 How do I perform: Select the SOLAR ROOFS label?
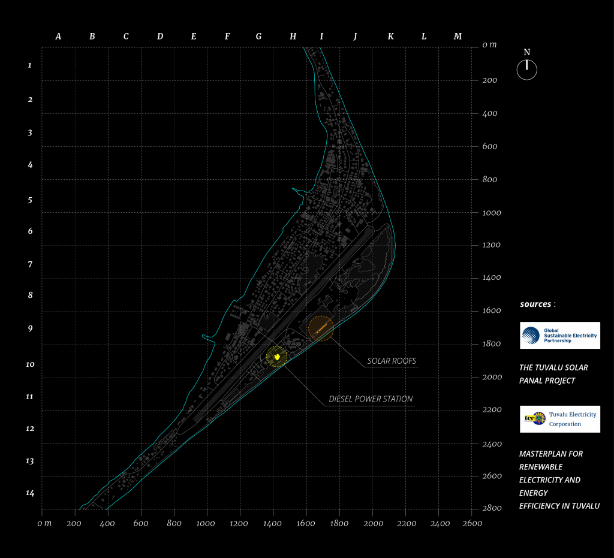tap(392, 361)
